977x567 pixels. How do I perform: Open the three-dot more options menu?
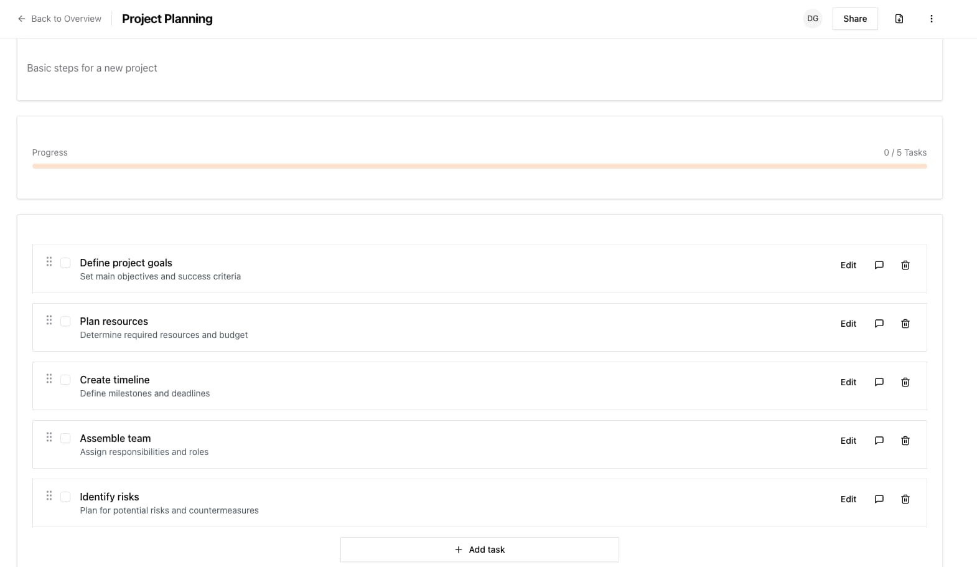932,19
